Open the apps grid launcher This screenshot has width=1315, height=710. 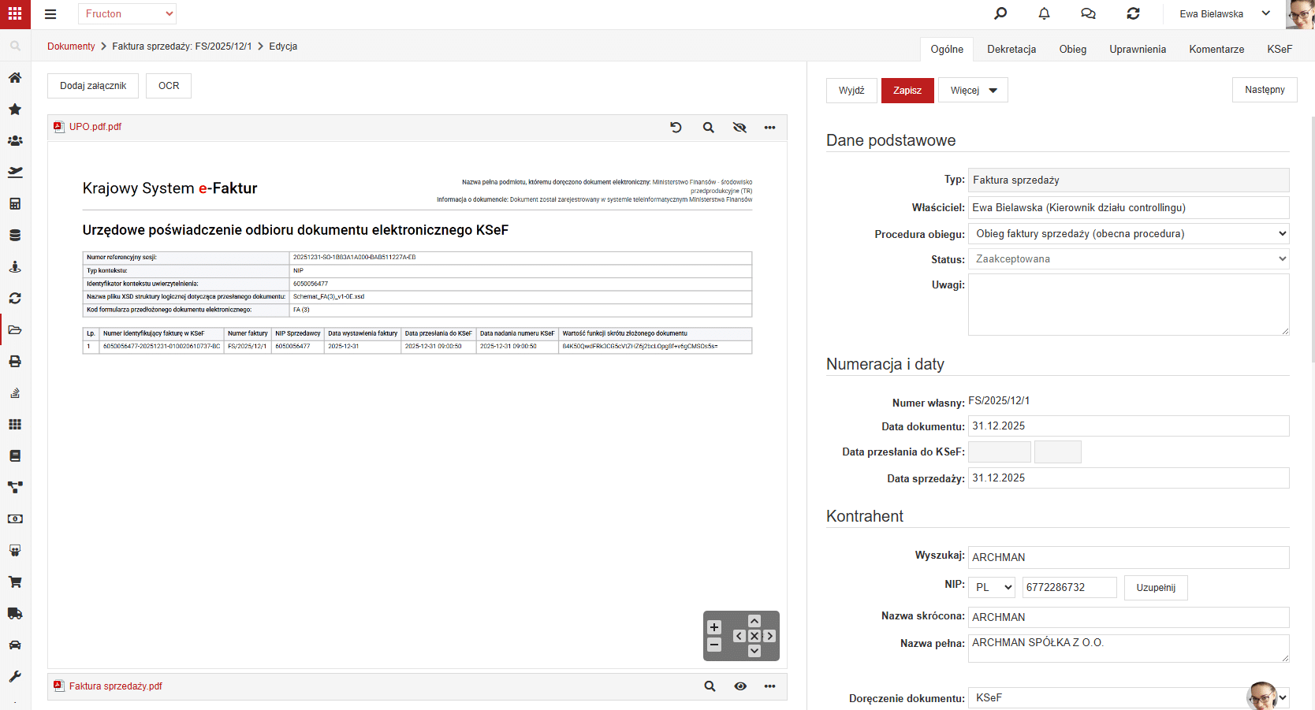tap(15, 14)
